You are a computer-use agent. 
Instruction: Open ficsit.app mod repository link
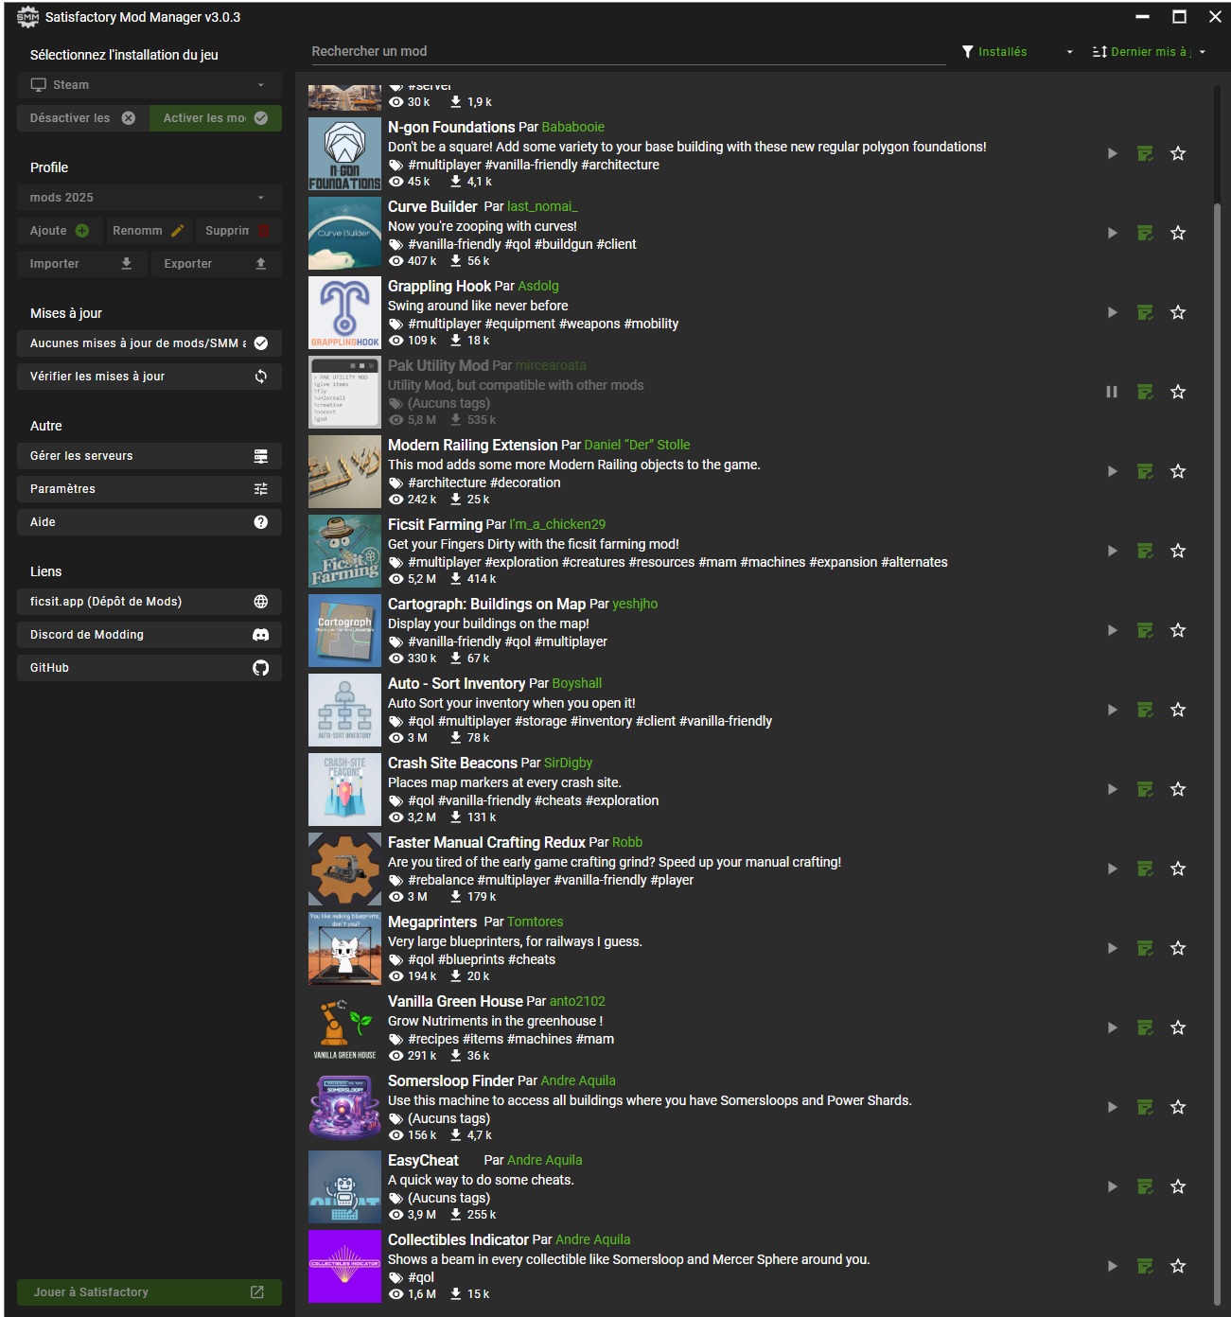click(x=149, y=602)
